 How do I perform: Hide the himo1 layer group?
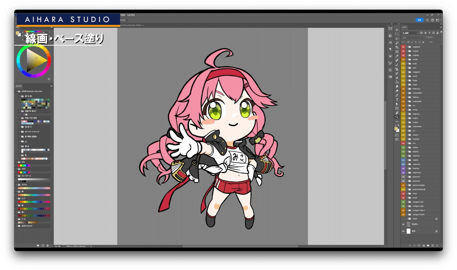click(x=403, y=193)
